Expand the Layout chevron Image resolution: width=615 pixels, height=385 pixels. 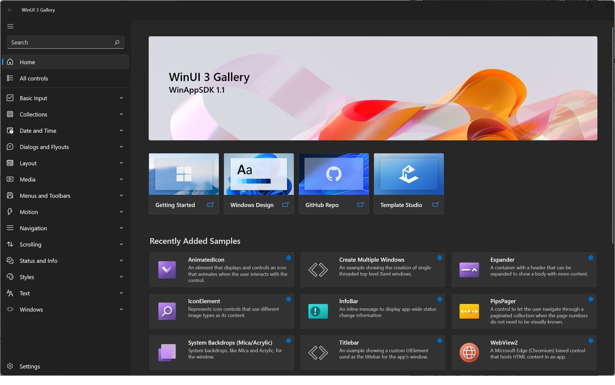121,163
